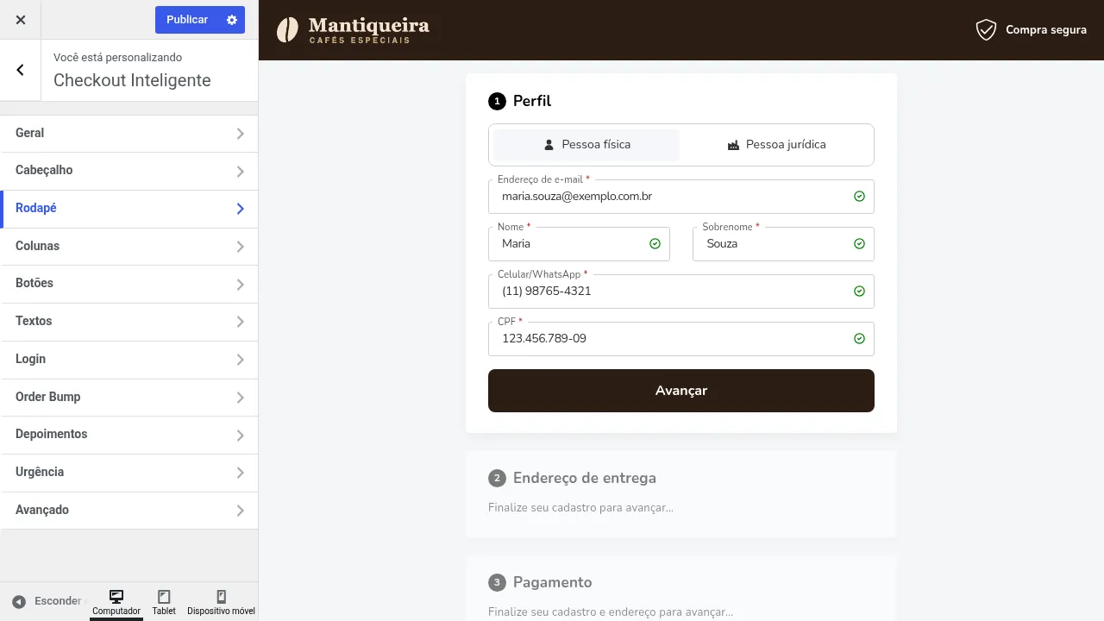Image resolution: width=1104 pixels, height=621 pixels.
Task: Collapse the sidebar with Esconder arrow icon
Action: [x=19, y=602]
